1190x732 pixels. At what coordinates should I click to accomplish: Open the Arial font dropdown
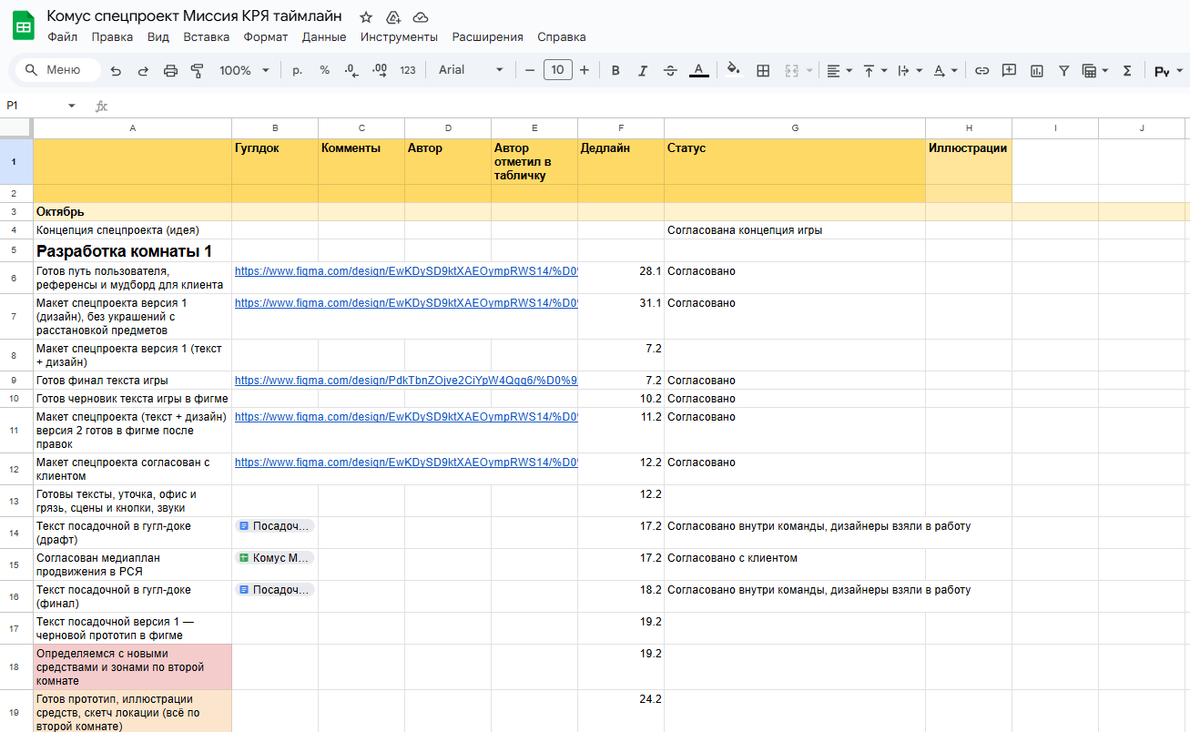(471, 70)
